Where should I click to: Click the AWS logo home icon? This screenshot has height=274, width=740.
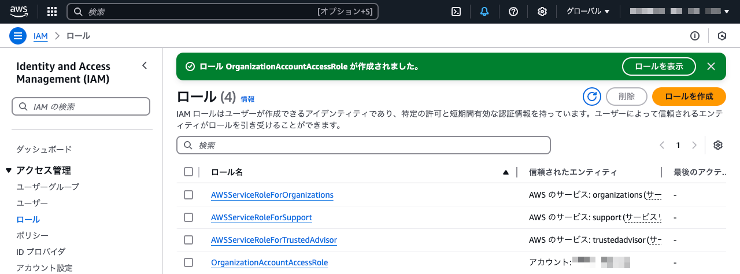point(19,12)
